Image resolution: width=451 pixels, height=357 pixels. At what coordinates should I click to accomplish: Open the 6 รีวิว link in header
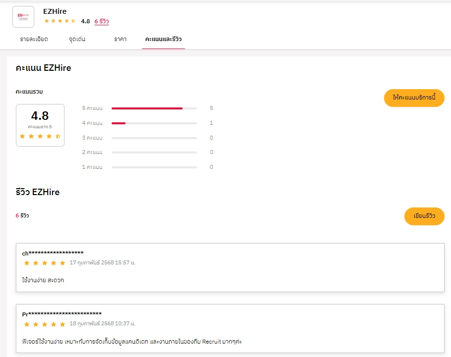102,21
